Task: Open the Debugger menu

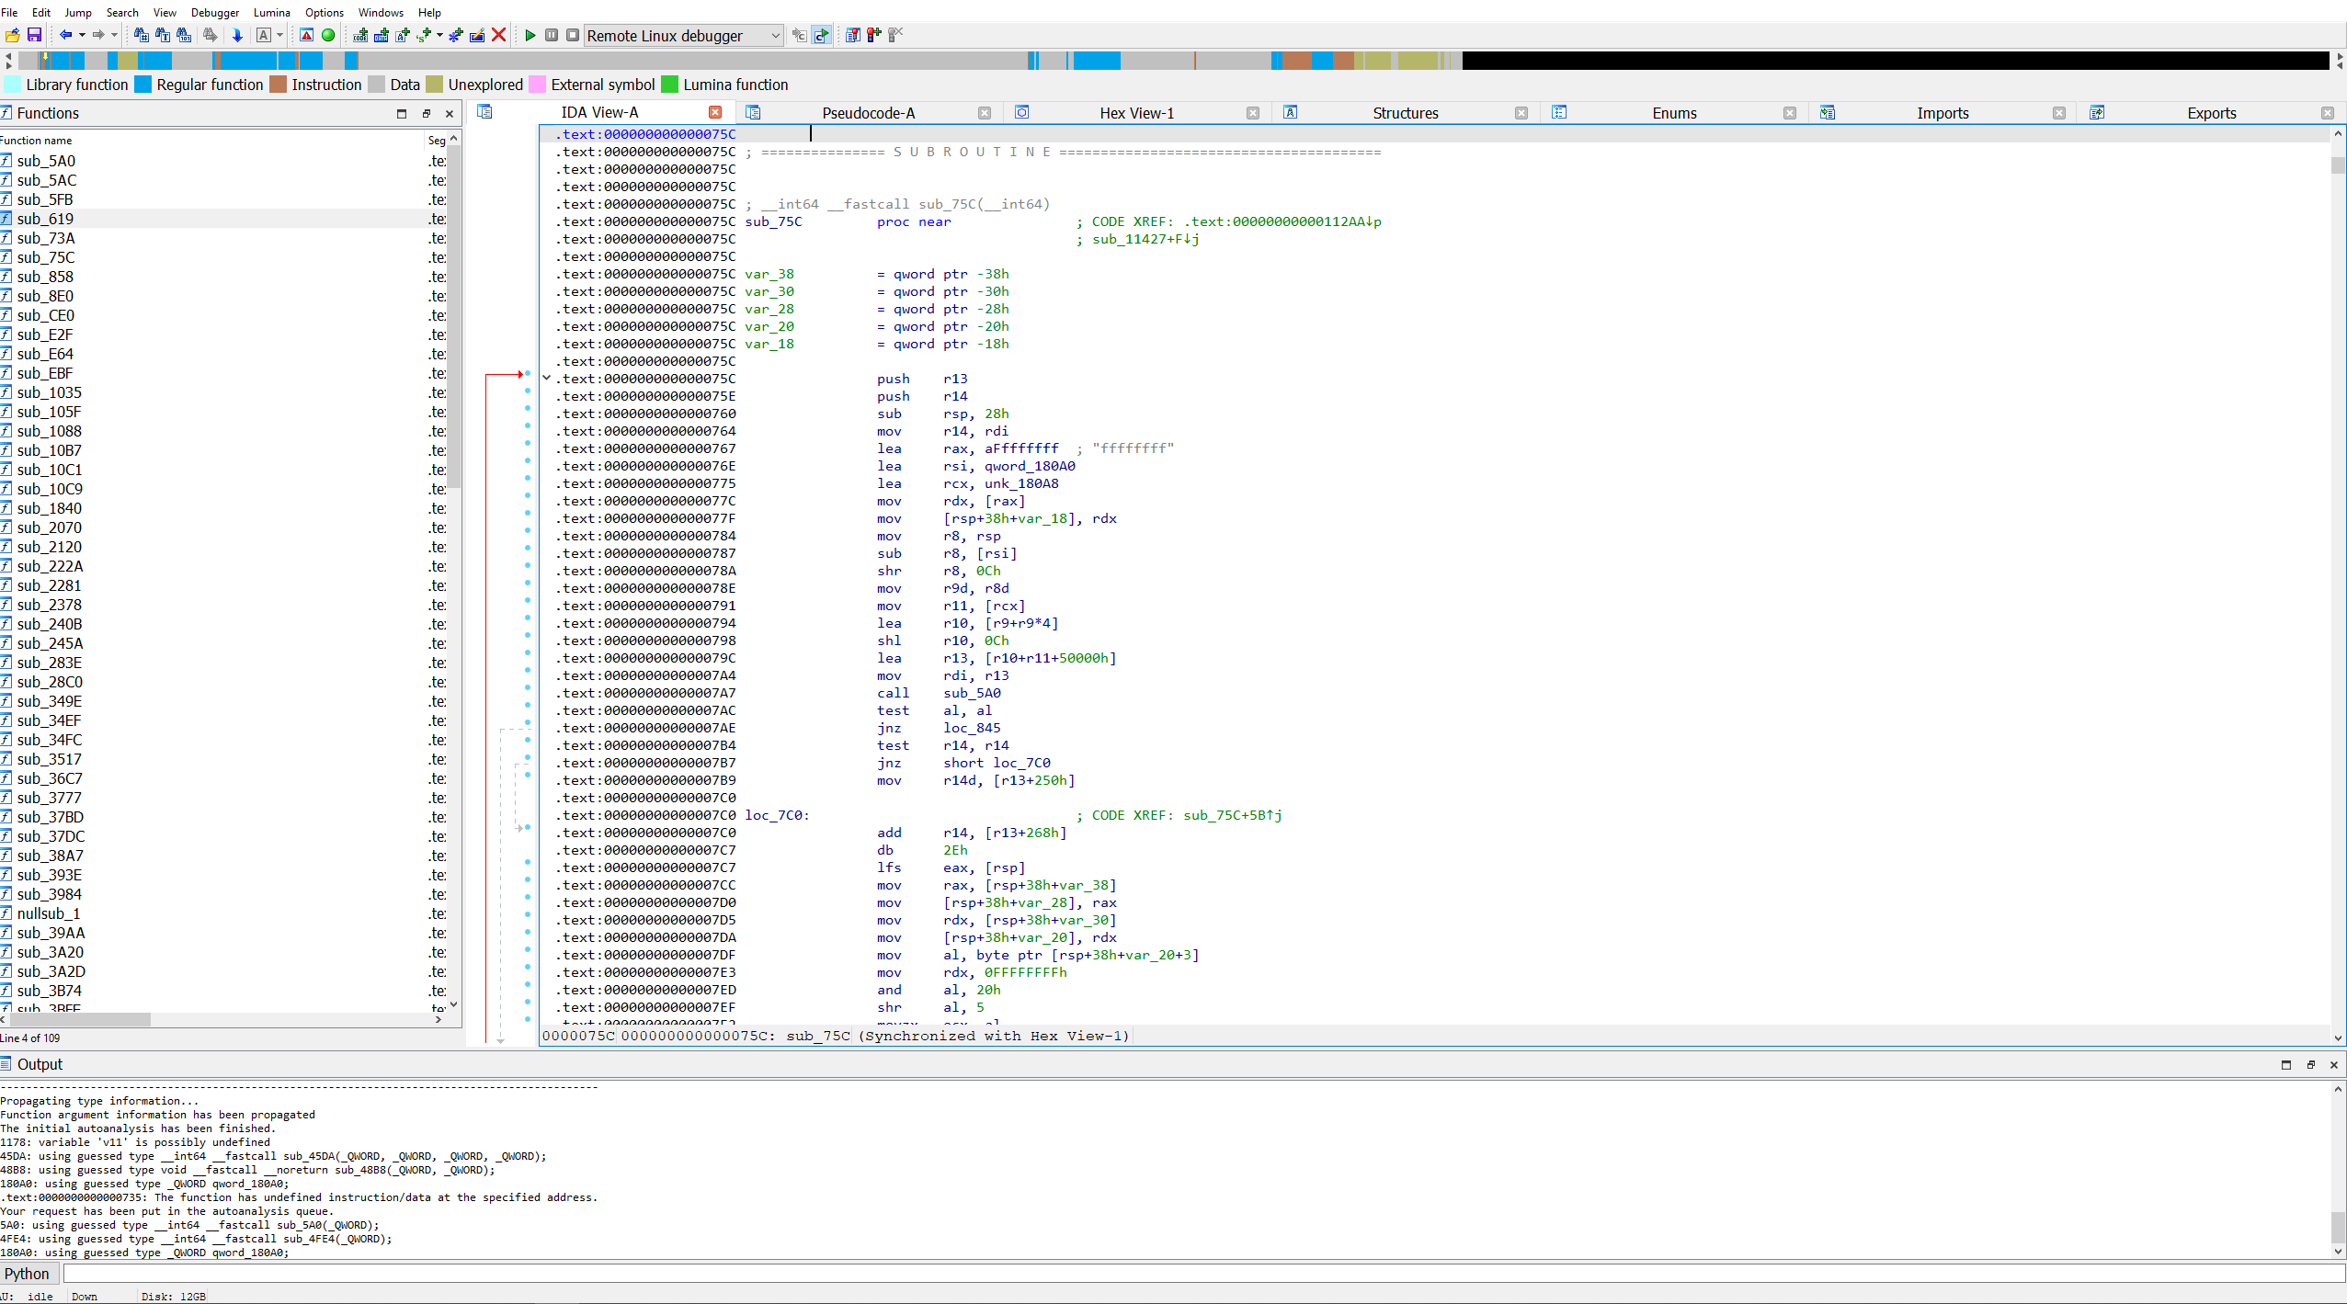Action: (214, 12)
